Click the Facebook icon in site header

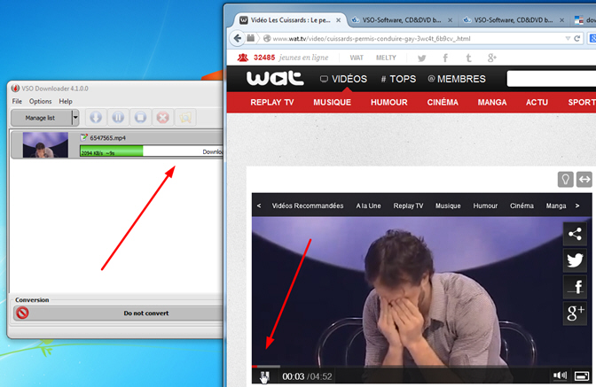pos(445,58)
